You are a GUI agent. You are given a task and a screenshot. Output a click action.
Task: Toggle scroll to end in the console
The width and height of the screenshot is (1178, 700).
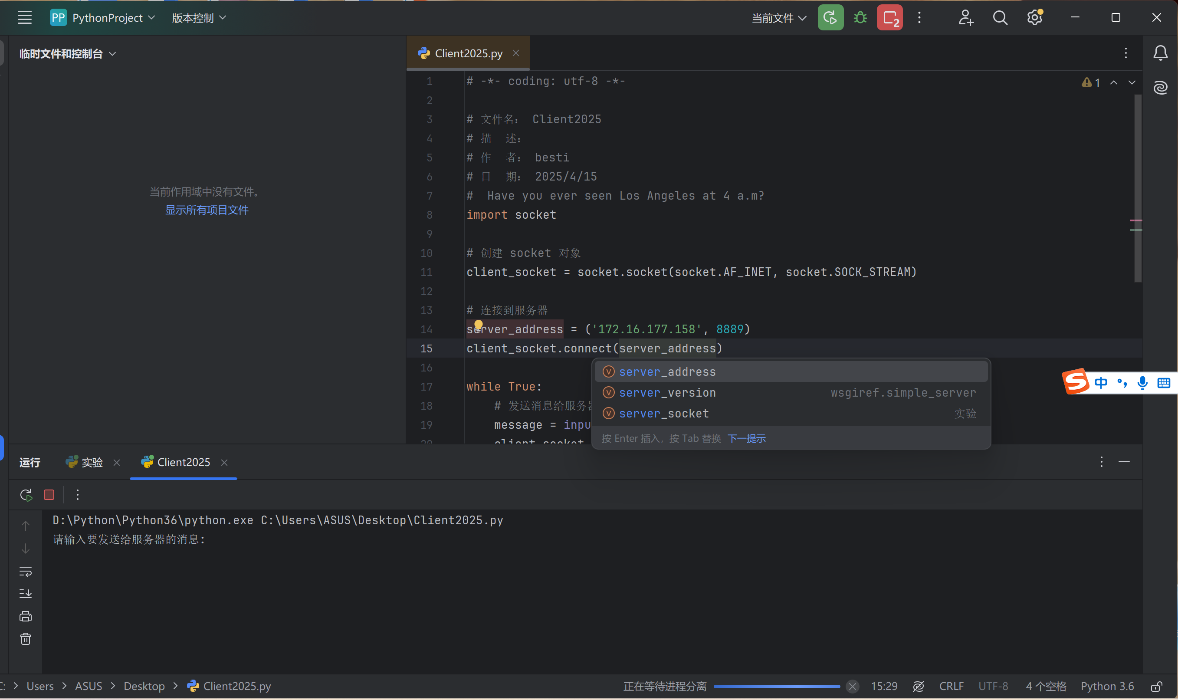tap(26, 594)
